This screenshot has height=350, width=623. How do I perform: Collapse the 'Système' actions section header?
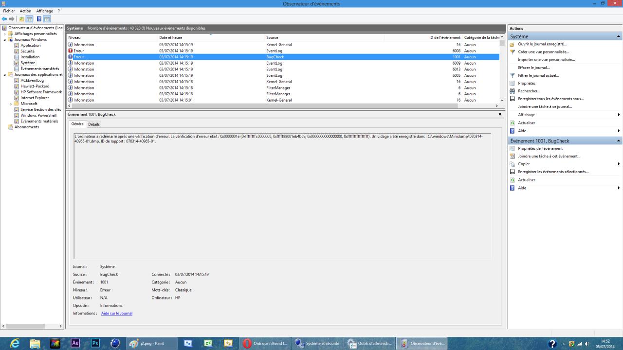[x=619, y=36]
